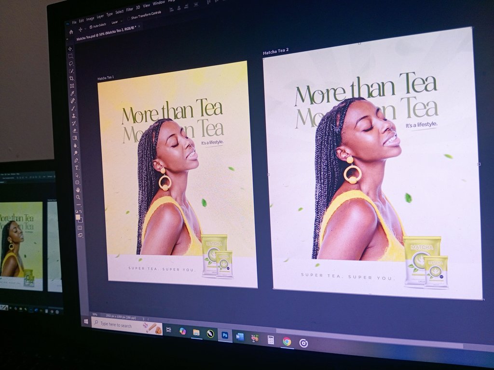Click the document size info in status bar
This screenshot has width=494, height=370.
click(121, 317)
